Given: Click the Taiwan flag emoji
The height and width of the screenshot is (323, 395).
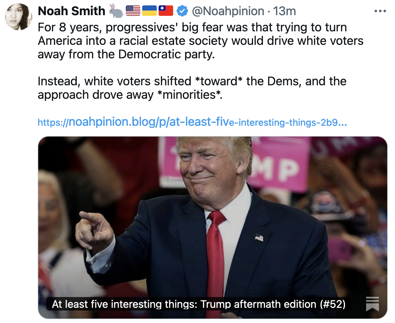Looking at the screenshot, I should coord(166,11).
